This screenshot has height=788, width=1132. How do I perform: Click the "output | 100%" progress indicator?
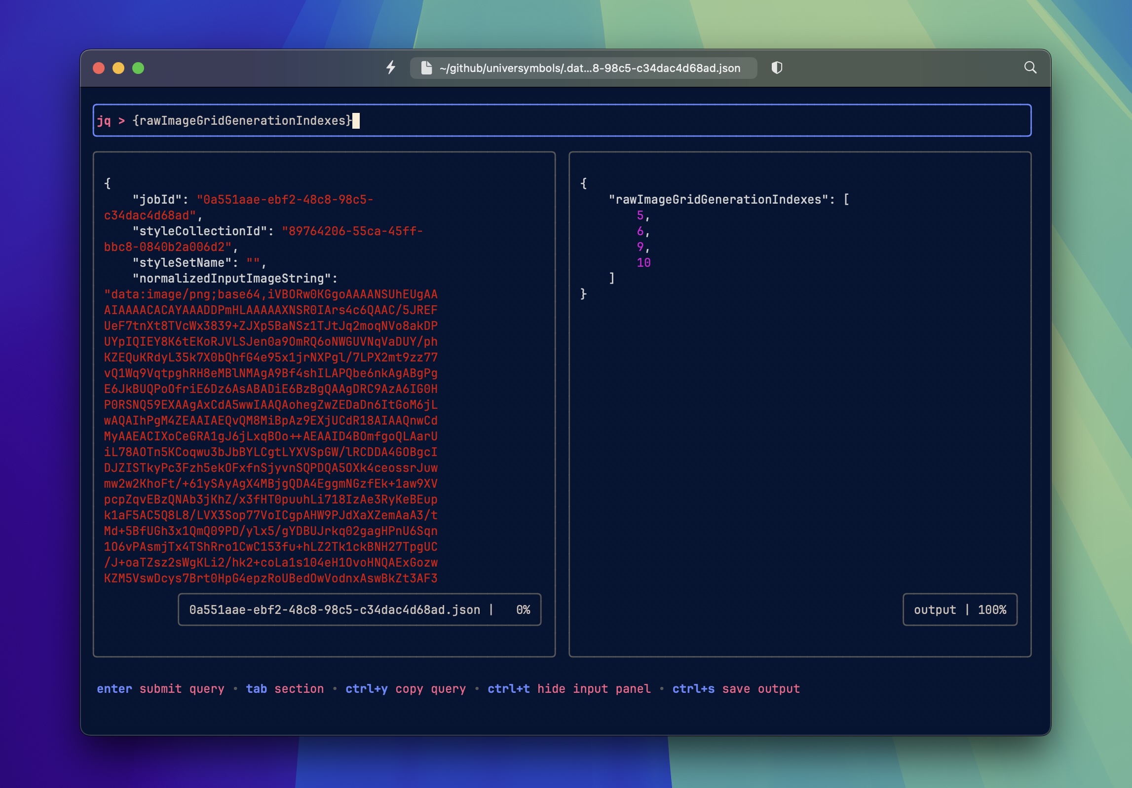959,609
